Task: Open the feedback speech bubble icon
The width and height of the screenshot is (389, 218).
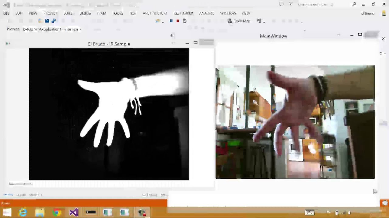Action: (x=281, y=4)
